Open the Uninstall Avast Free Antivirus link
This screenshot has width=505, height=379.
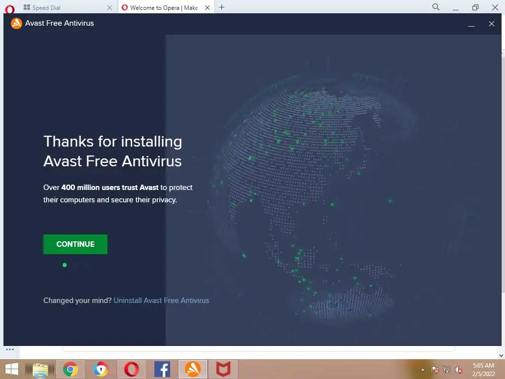(x=161, y=301)
